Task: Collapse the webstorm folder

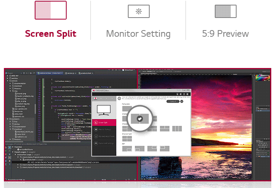Action: [x=7, y=119]
